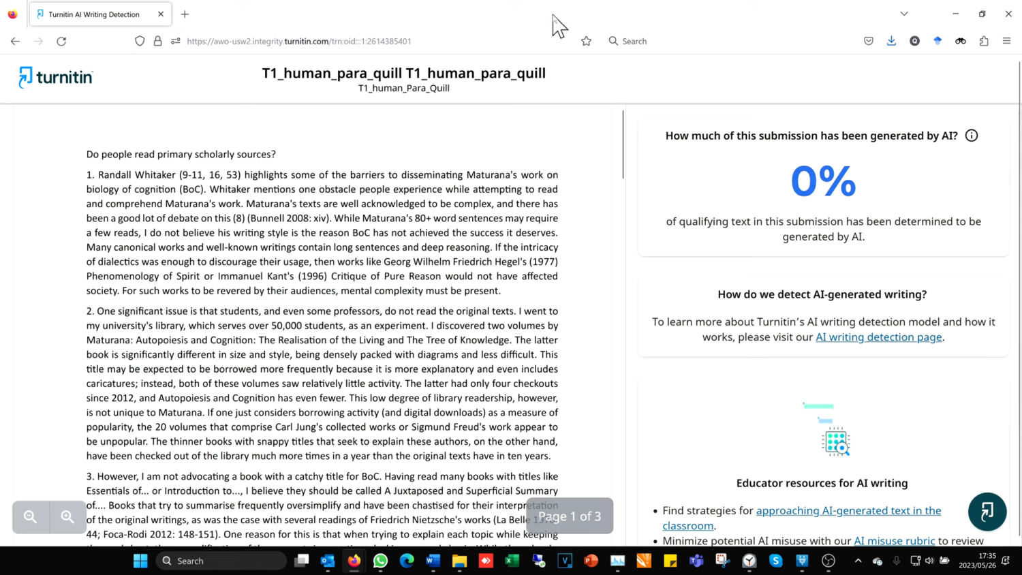Click the zoom in magnifier icon
The width and height of the screenshot is (1022, 575).
coord(67,517)
